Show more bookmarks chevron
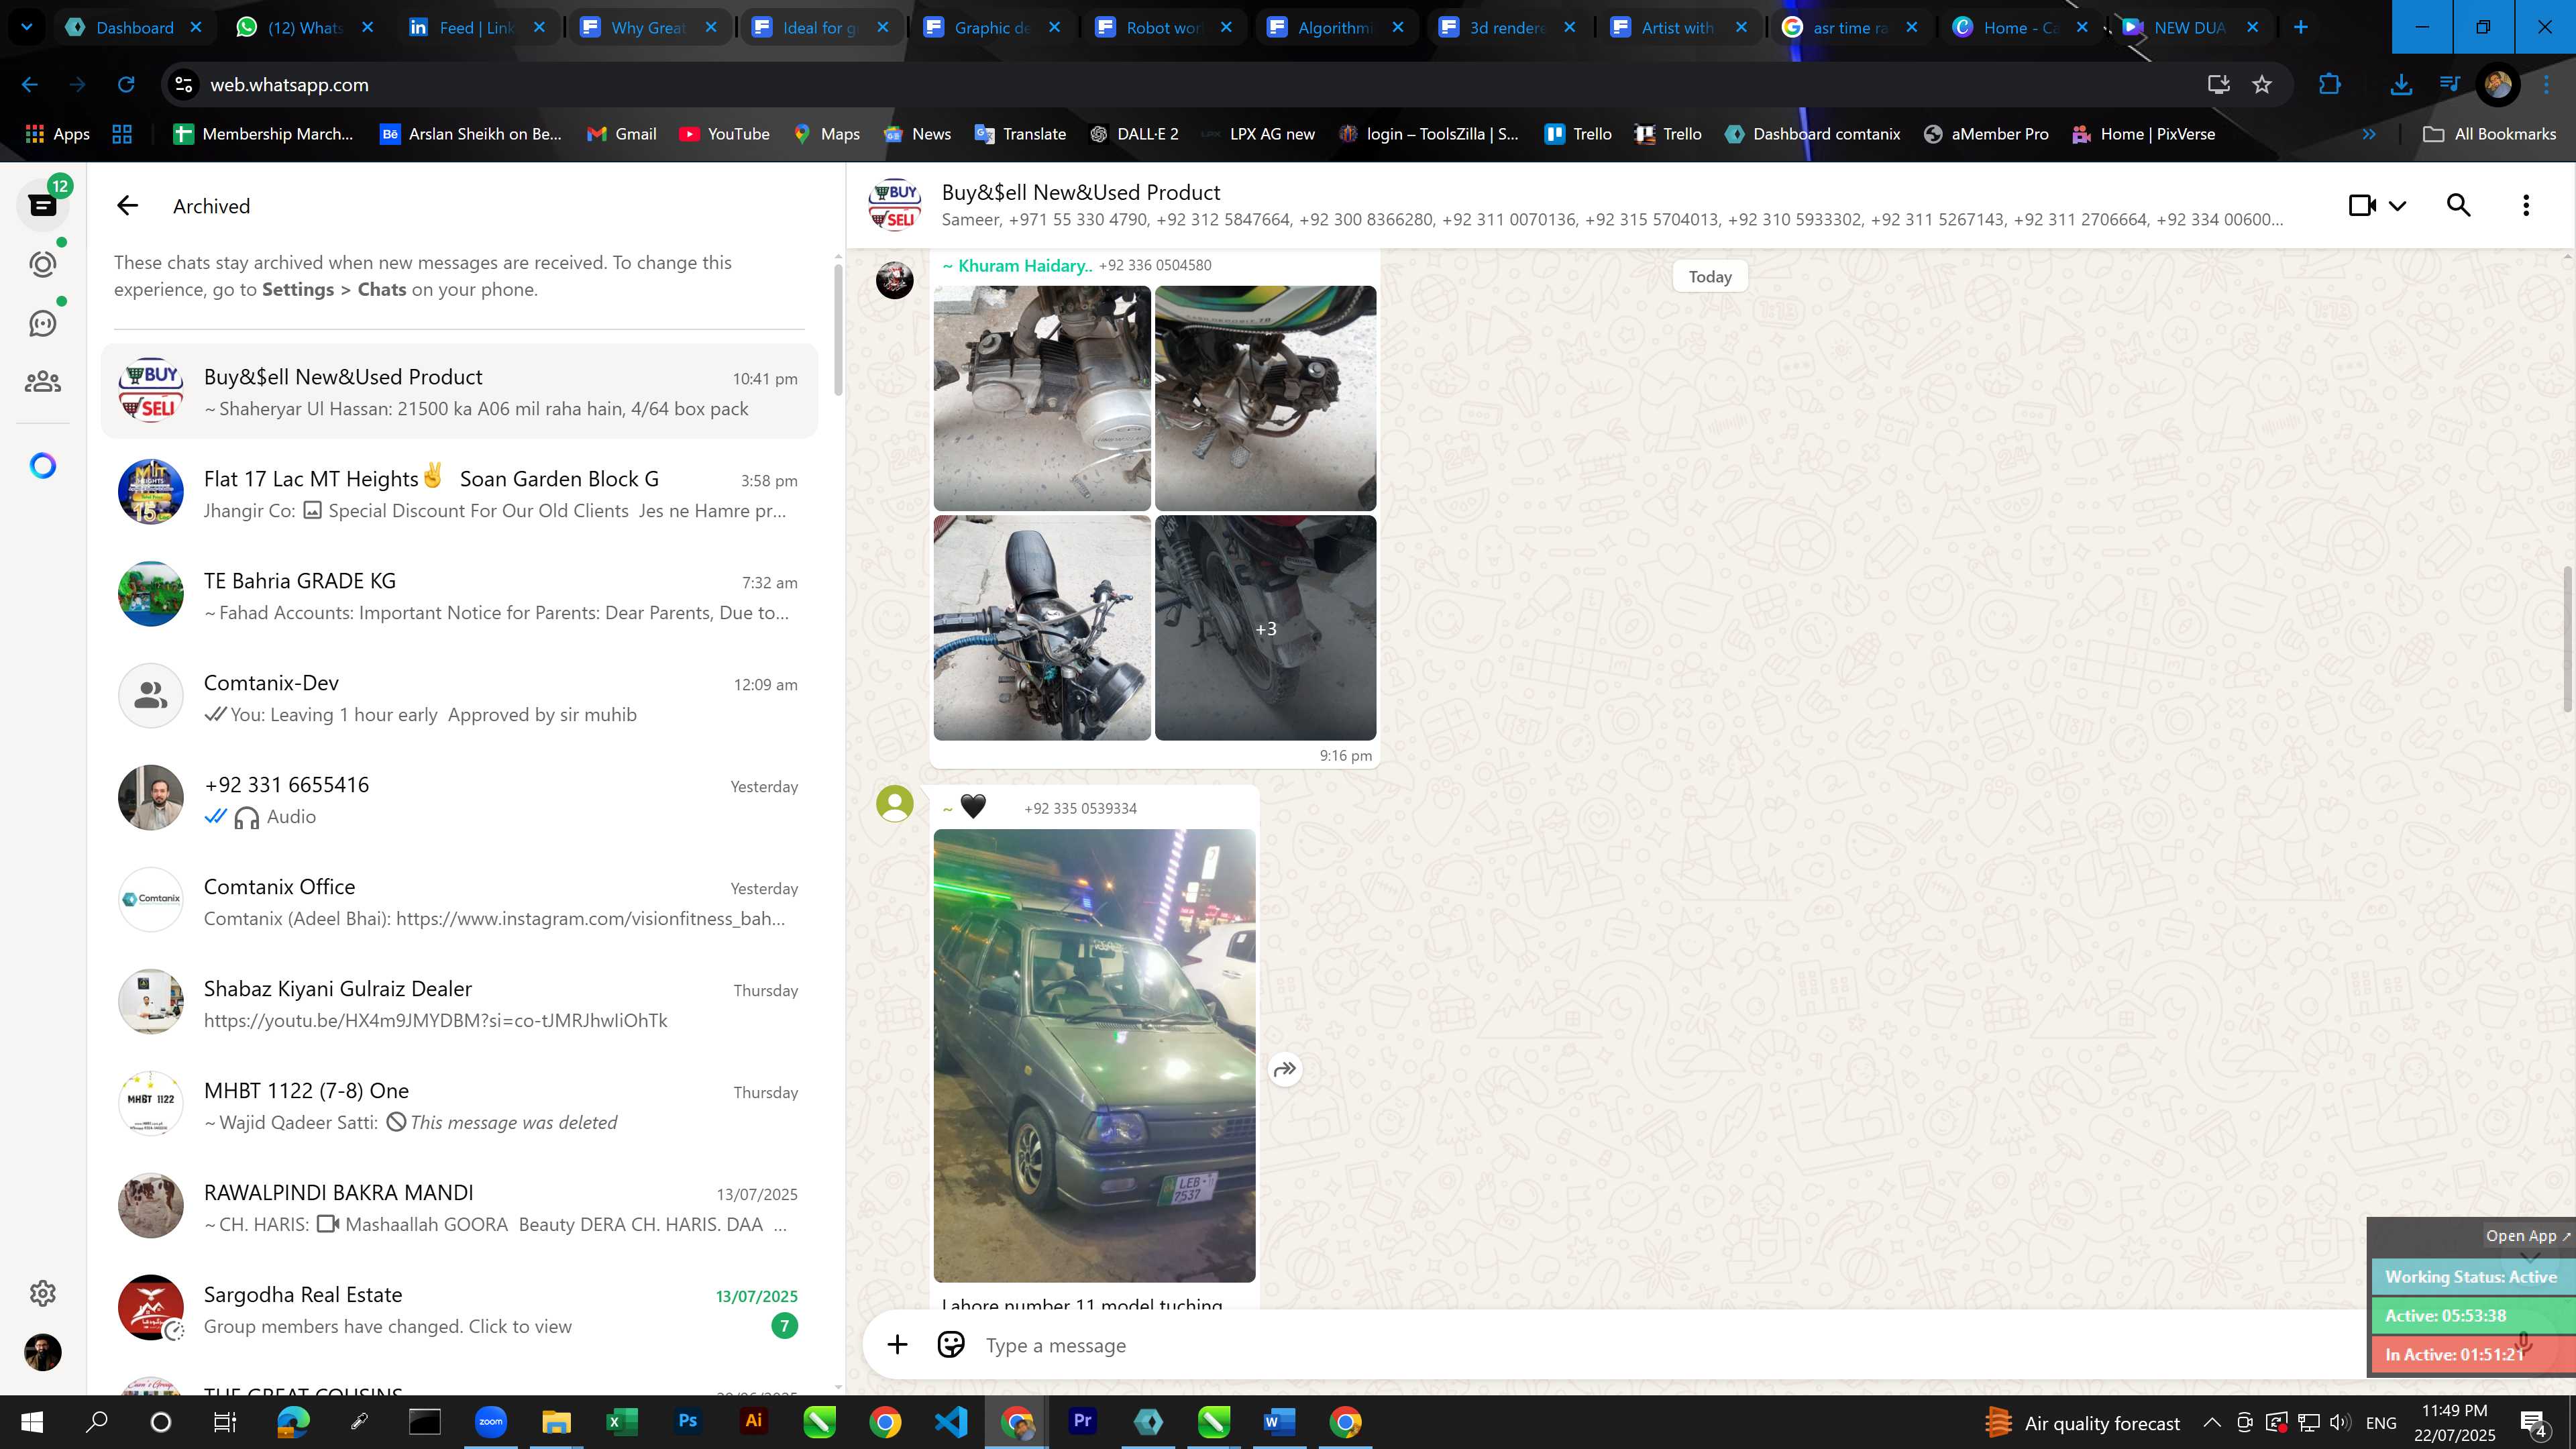 point(2369,134)
